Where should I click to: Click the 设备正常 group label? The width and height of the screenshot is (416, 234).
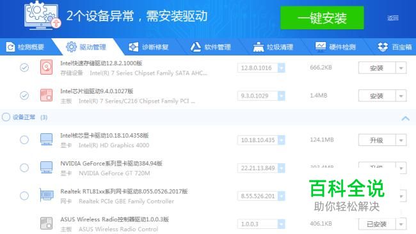click(x=24, y=117)
